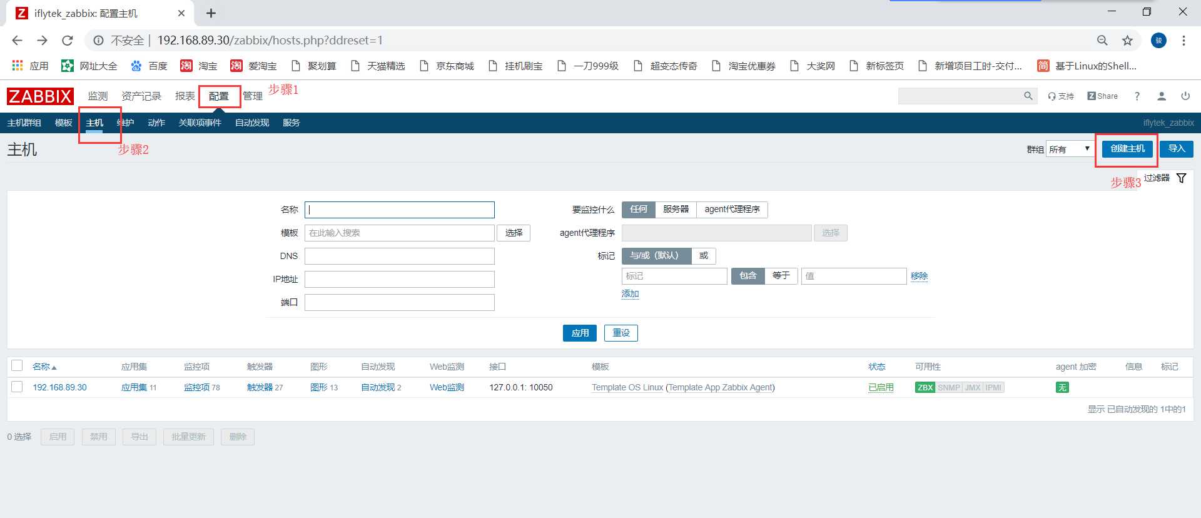Open the Chrome three-dot menu
1201x518 pixels.
[x=1183, y=41]
